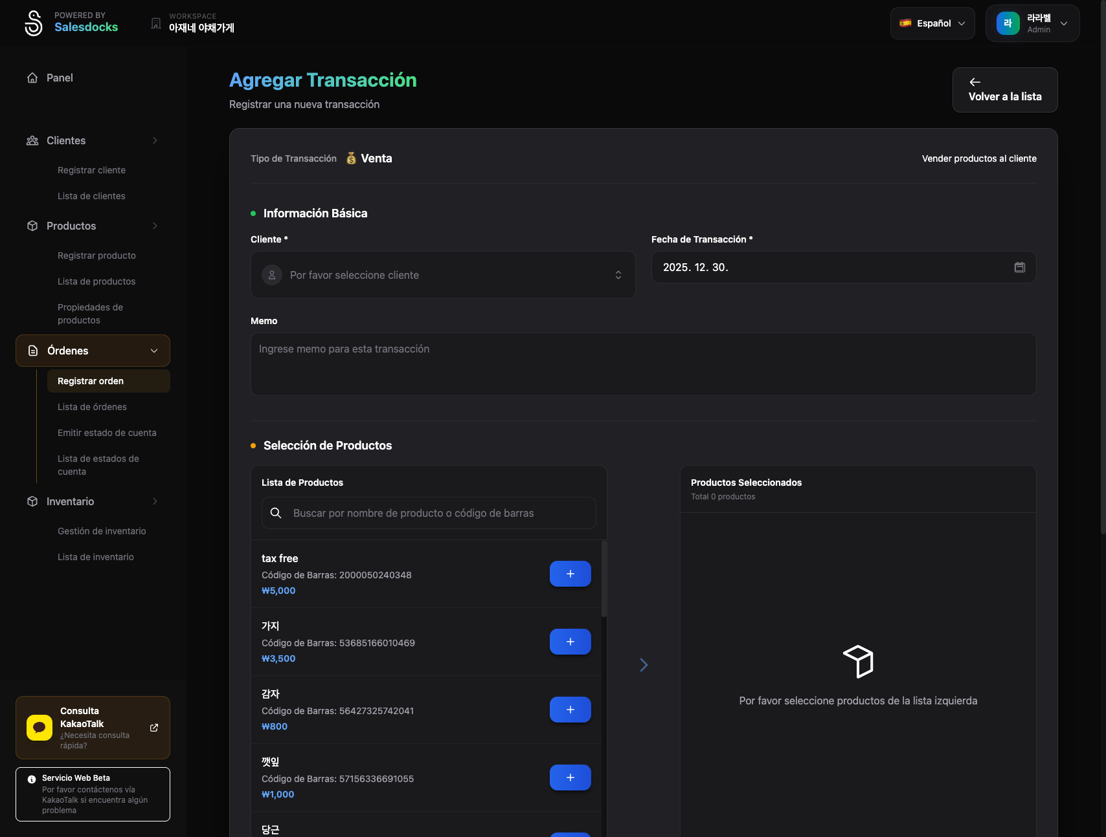Open the Por favor seleccione cliente selector
This screenshot has height=837, width=1106.
point(443,275)
